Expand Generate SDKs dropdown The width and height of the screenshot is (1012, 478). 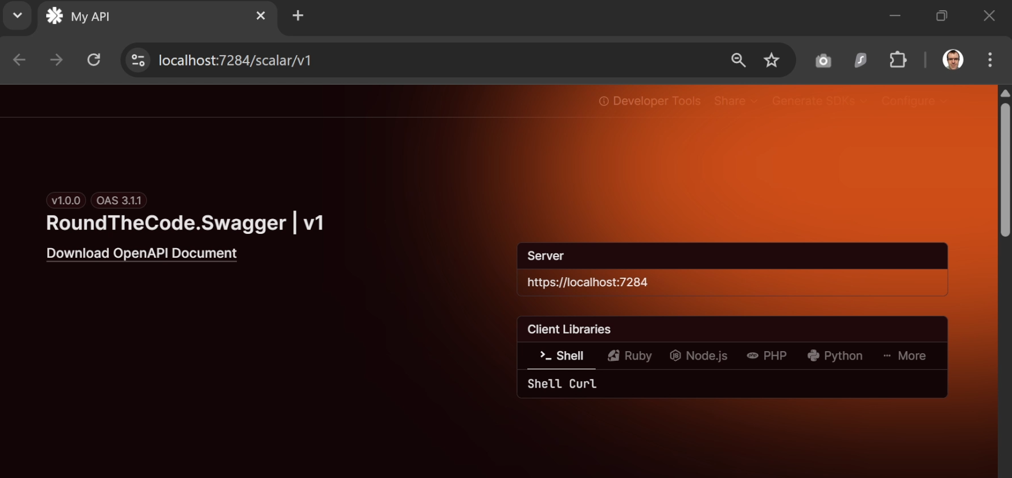pyautogui.click(x=819, y=101)
